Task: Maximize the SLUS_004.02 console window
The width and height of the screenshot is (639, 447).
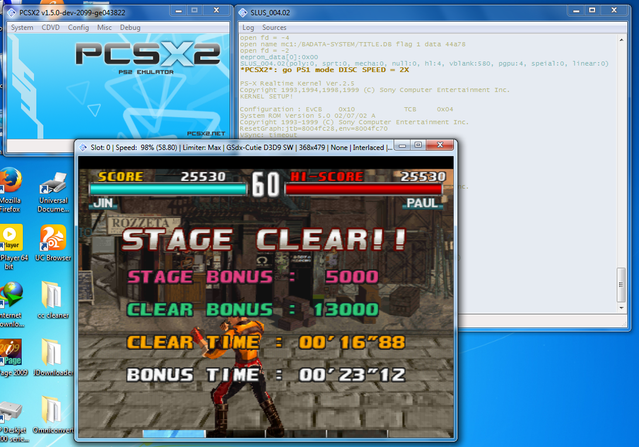Action: pyautogui.click(x=592, y=11)
